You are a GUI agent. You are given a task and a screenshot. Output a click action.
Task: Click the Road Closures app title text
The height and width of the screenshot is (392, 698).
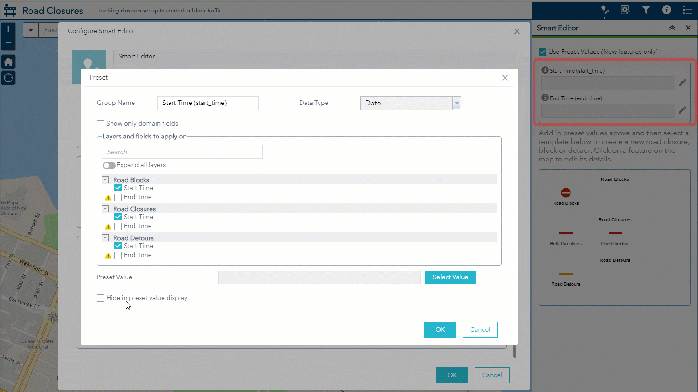[x=53, y=11]
